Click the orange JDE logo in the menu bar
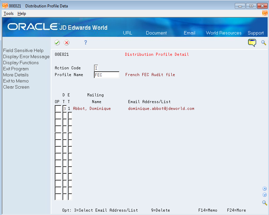 (x=265, y=13)
